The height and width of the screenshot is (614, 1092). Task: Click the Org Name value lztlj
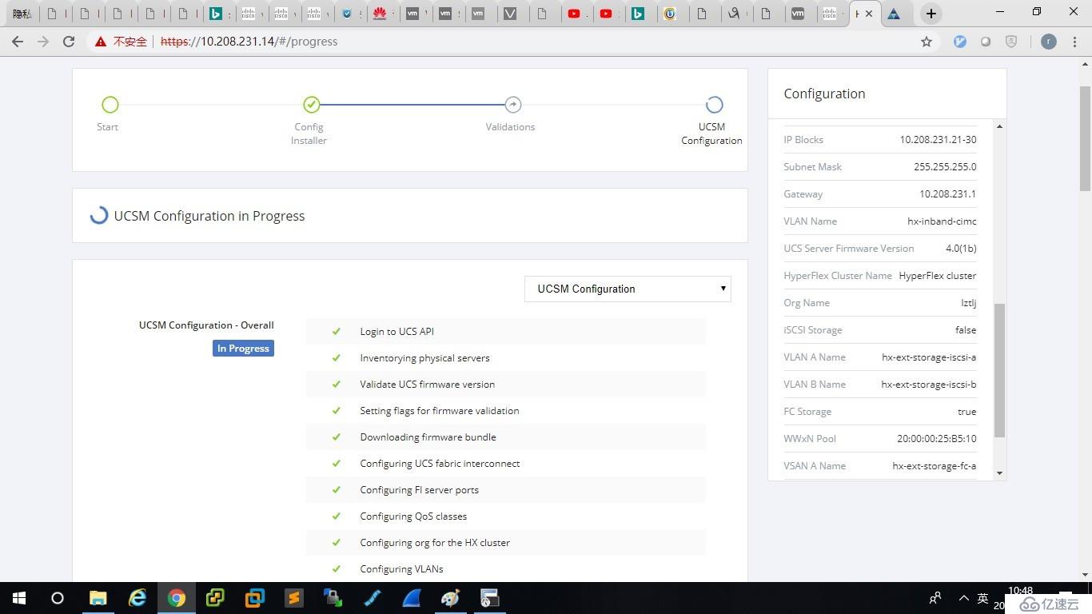click(x=968, y=302)
